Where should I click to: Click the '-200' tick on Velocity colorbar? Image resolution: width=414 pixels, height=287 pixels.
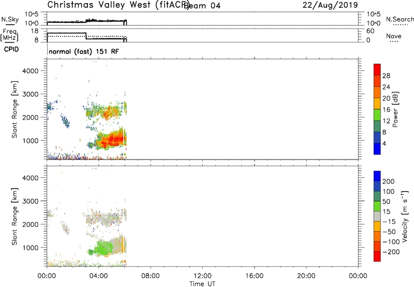point(391,252)
